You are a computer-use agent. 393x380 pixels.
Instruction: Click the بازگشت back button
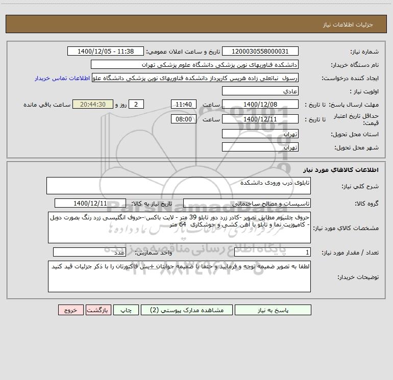(98, 310)
